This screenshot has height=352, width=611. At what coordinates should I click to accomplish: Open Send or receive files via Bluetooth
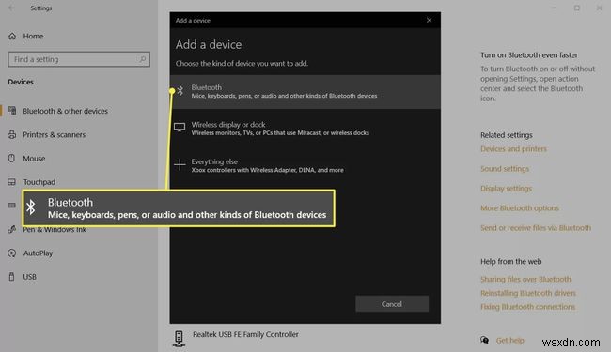click(536, 228)
